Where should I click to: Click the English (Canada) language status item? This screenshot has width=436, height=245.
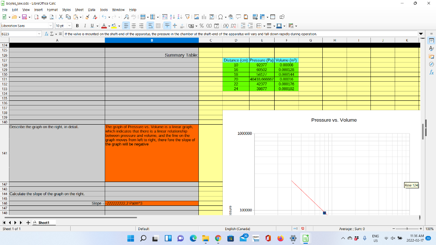[237, 229]
